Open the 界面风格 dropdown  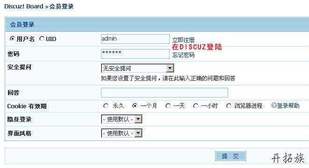[x=122, y=133]
